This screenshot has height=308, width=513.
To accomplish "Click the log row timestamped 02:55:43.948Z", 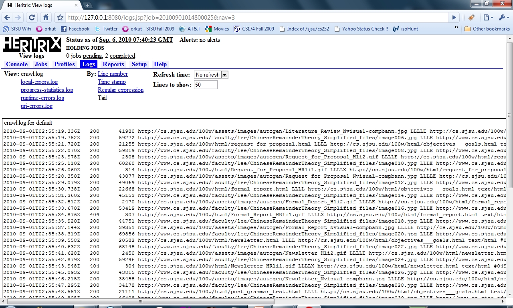I will coord(254,266).
